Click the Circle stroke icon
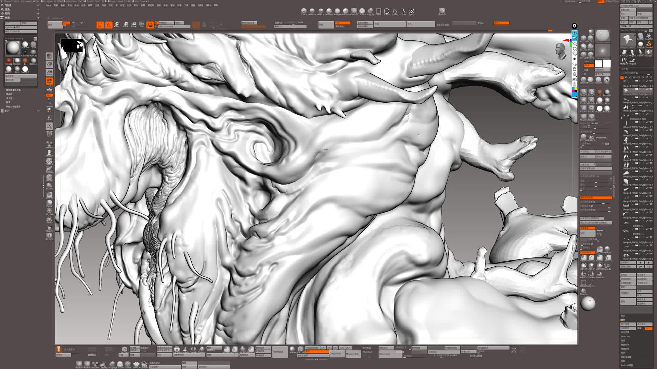657x369 pixels. coord(387,11)
